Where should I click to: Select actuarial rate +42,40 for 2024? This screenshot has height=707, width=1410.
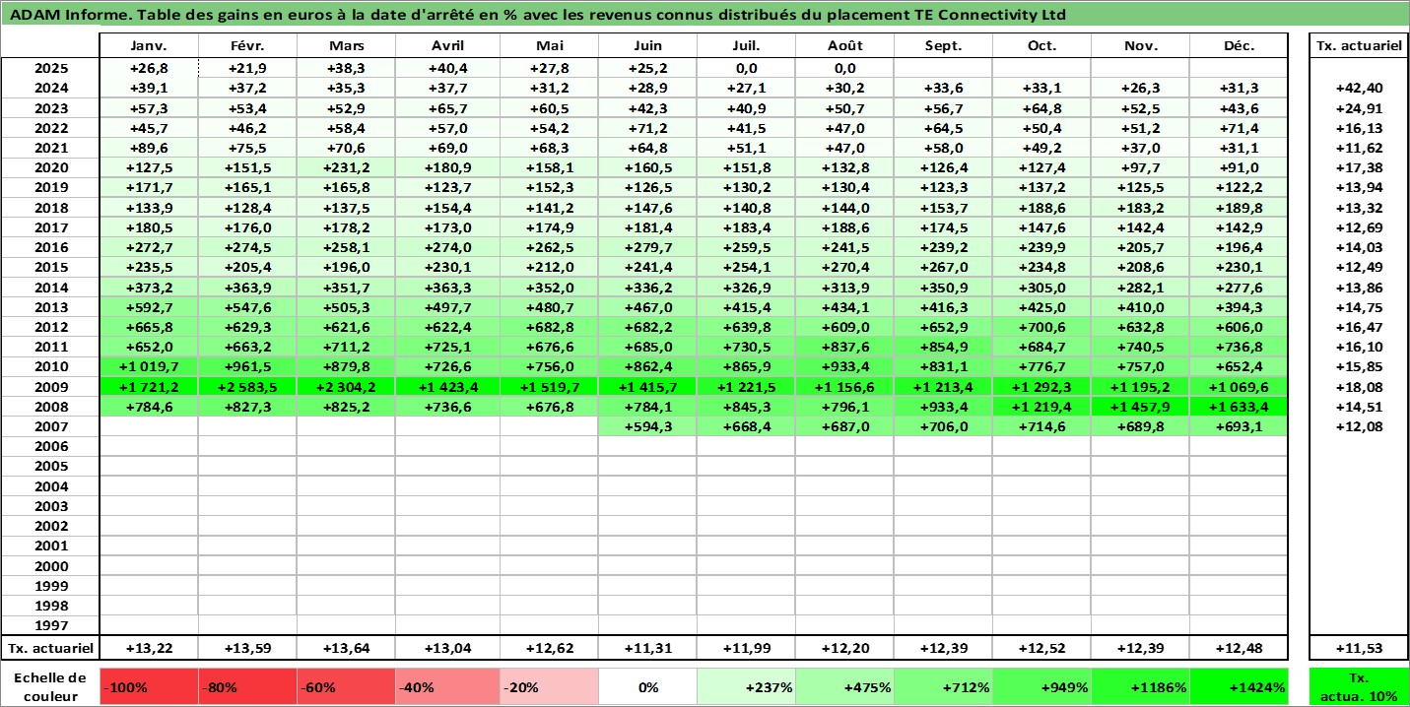(x=1359, y=89)
